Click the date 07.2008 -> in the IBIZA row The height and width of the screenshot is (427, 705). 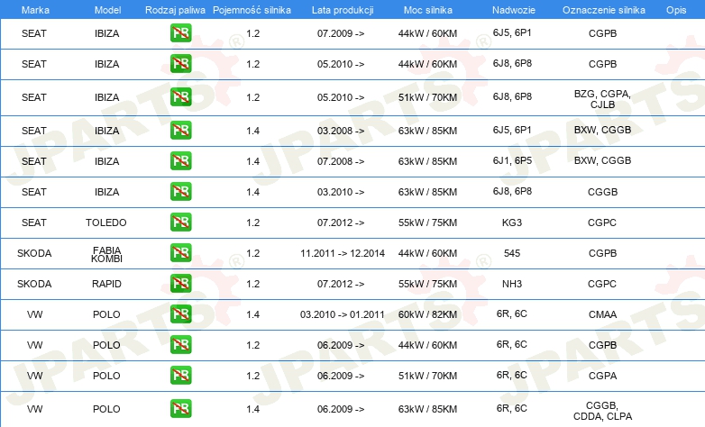click(x=341, y=161)
